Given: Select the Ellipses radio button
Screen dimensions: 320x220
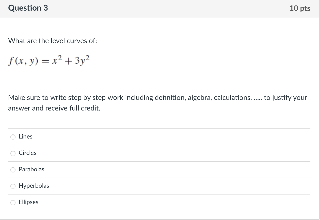Looking at the screenshot, I should point(13,202).
